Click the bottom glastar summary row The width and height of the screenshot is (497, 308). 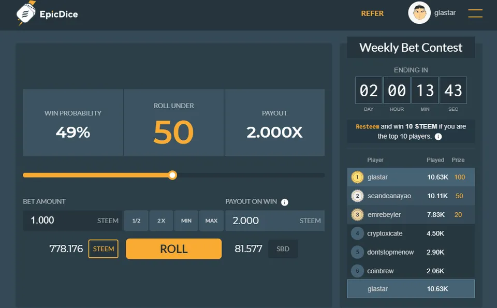coord(411,289)
